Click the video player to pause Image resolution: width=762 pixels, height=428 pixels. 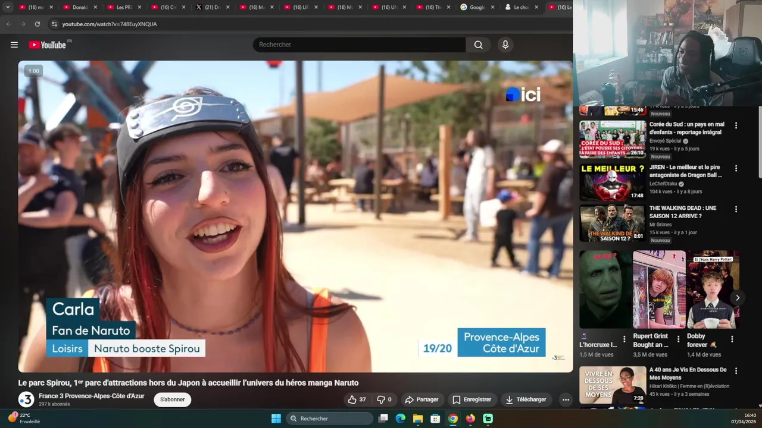[x=295, y=216]
